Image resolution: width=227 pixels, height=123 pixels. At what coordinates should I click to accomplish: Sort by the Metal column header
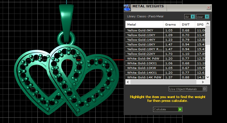coord(144,25)
